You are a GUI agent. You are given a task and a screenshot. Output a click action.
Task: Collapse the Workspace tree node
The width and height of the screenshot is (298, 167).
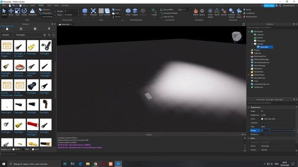[x=249, y=32]
